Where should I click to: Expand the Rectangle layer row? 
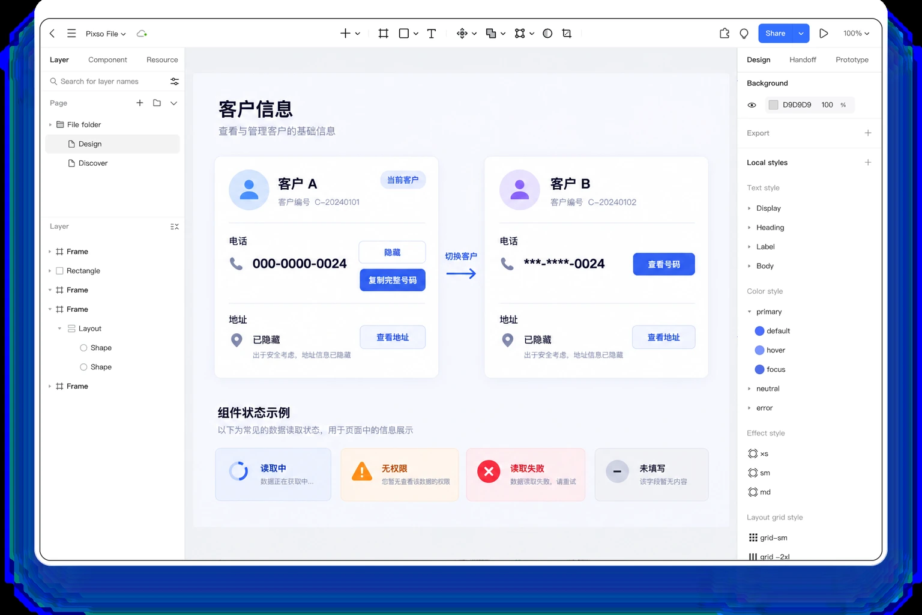coord(50,271)
